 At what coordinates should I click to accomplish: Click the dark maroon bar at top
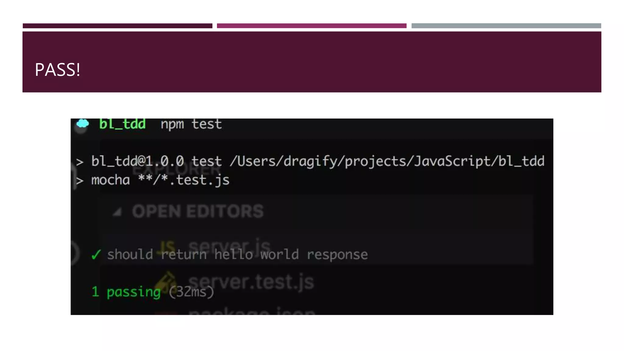pyautogui.click(x=118, y=26)
